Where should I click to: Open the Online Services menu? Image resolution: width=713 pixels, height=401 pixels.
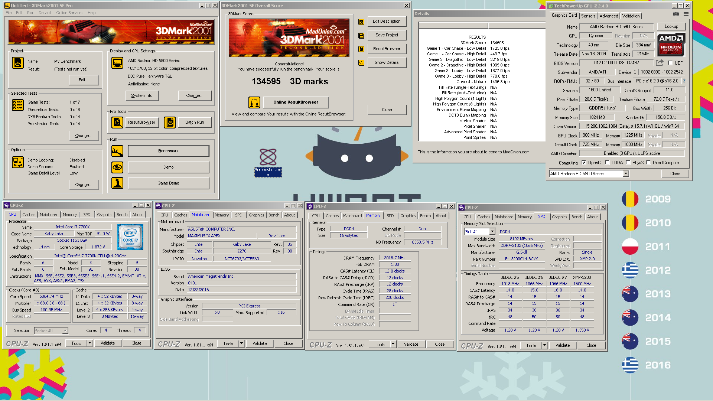click(x=69, y=13)
